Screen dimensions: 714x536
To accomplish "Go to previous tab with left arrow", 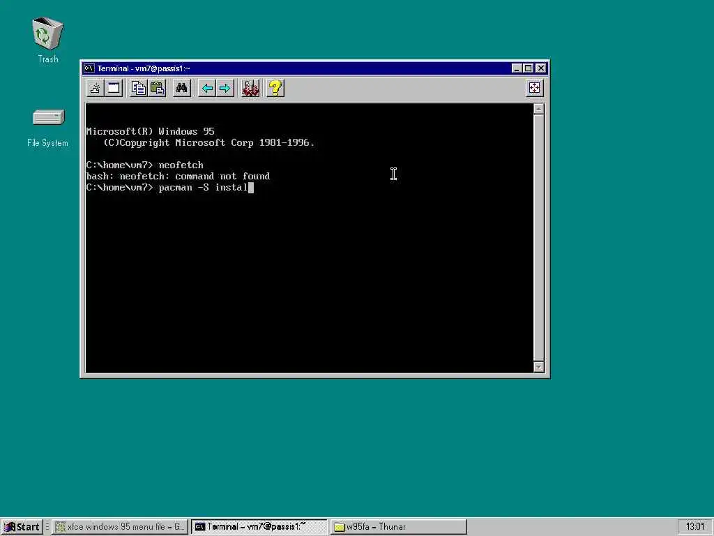I will point(207,88).
